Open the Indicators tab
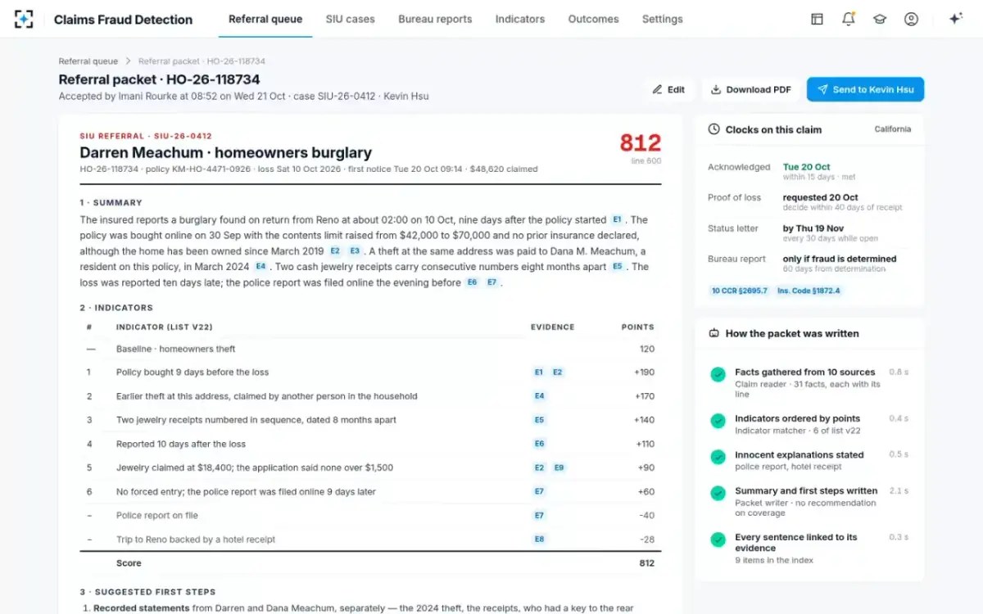983x614 pixels. (520, 19)
